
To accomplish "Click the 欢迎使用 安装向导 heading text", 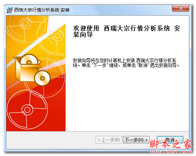I will tap(126, 31).
